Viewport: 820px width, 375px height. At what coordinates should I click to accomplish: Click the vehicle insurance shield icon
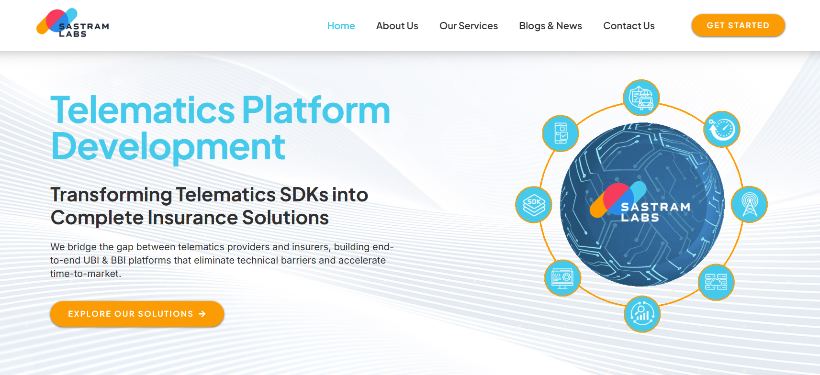tap(641, 98)
